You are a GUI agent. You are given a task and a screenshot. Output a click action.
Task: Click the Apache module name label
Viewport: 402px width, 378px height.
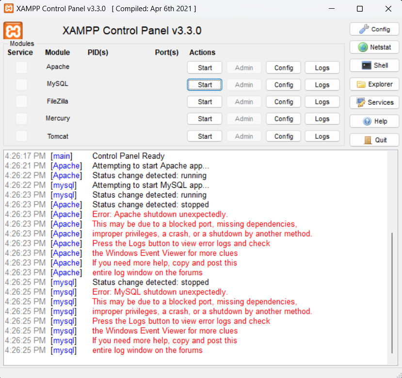coord(58,67)
